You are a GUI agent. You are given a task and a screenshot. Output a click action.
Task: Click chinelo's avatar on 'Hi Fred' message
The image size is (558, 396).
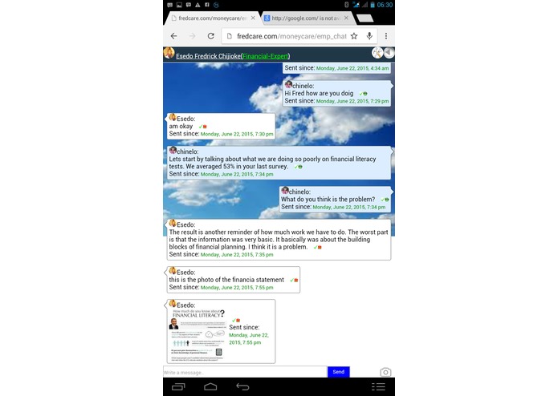click(288, 84)
